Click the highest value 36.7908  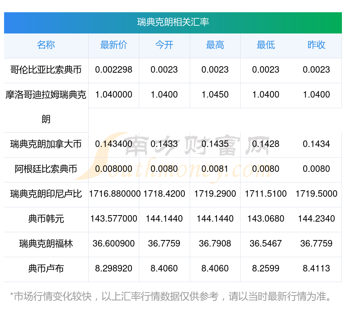(215, 244)
